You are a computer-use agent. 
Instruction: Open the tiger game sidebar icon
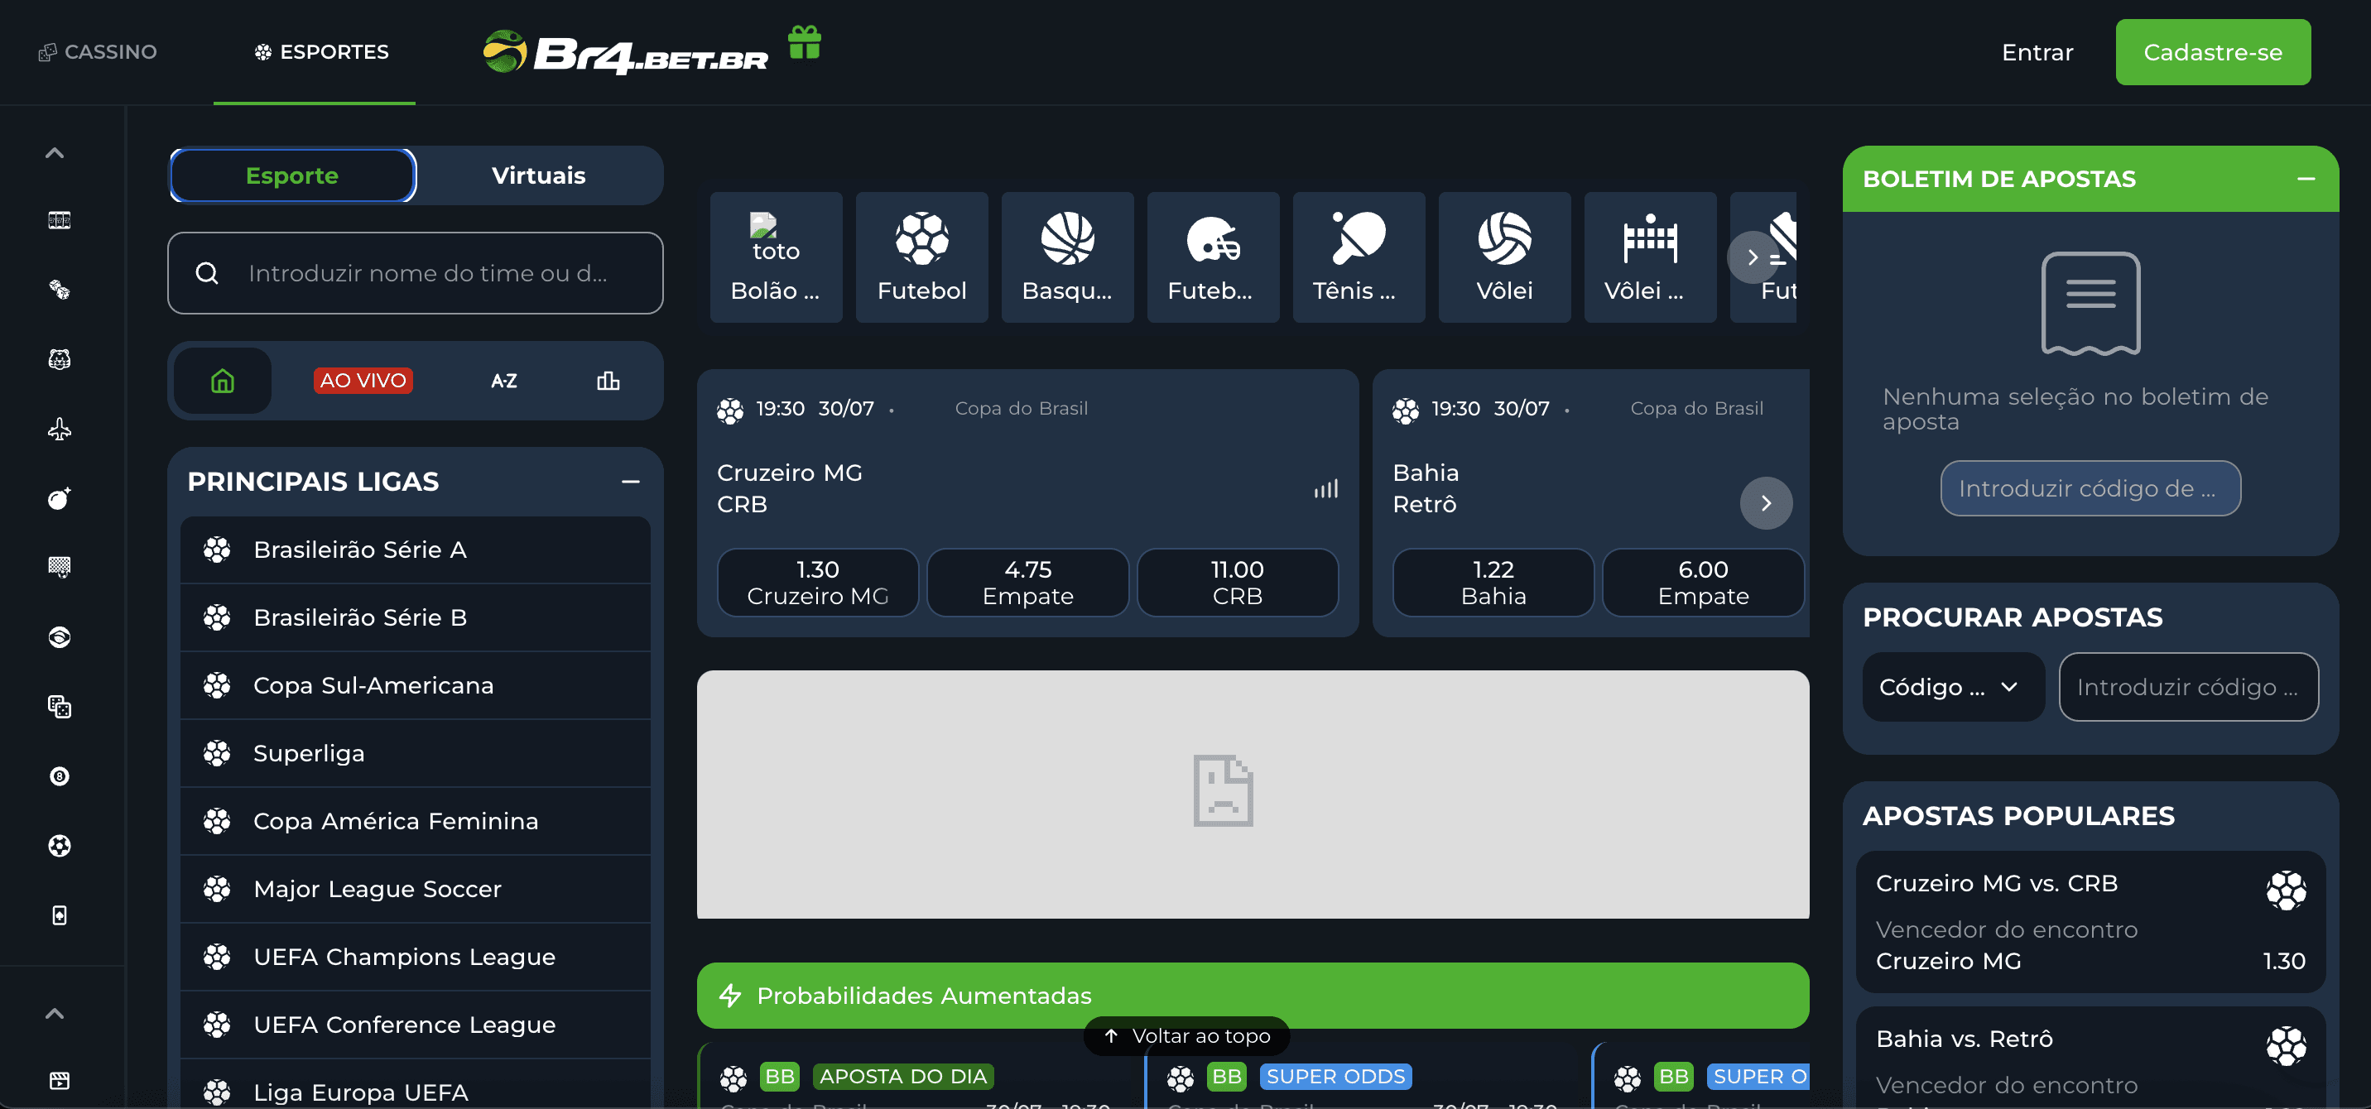59,359
